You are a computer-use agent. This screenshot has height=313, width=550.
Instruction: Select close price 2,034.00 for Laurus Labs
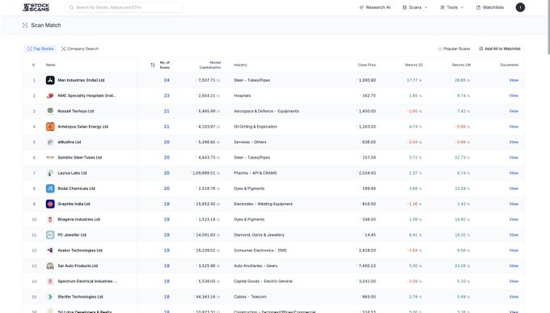pos(367,173)
